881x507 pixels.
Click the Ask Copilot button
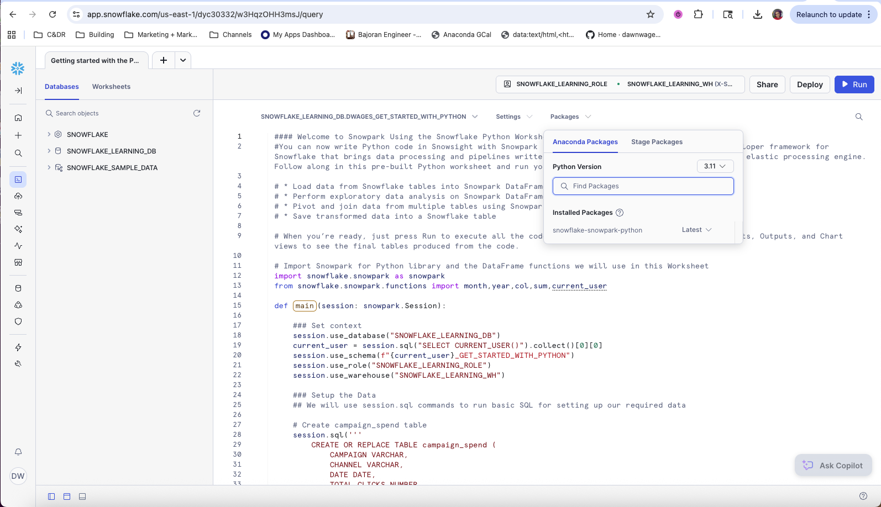click(833, 466)
